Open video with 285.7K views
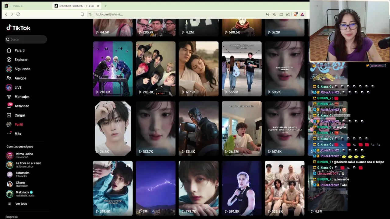Viewport: 390px width, 219px height. 156,27
